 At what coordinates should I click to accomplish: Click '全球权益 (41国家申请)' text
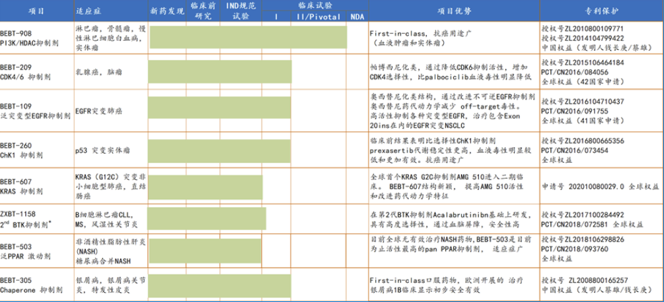(x=583, y=121)
